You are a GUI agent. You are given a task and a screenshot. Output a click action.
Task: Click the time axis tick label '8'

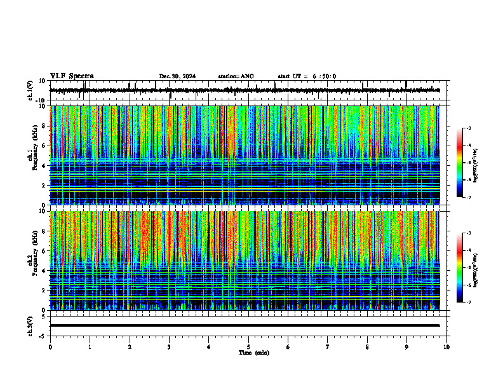tap(367, 347)
